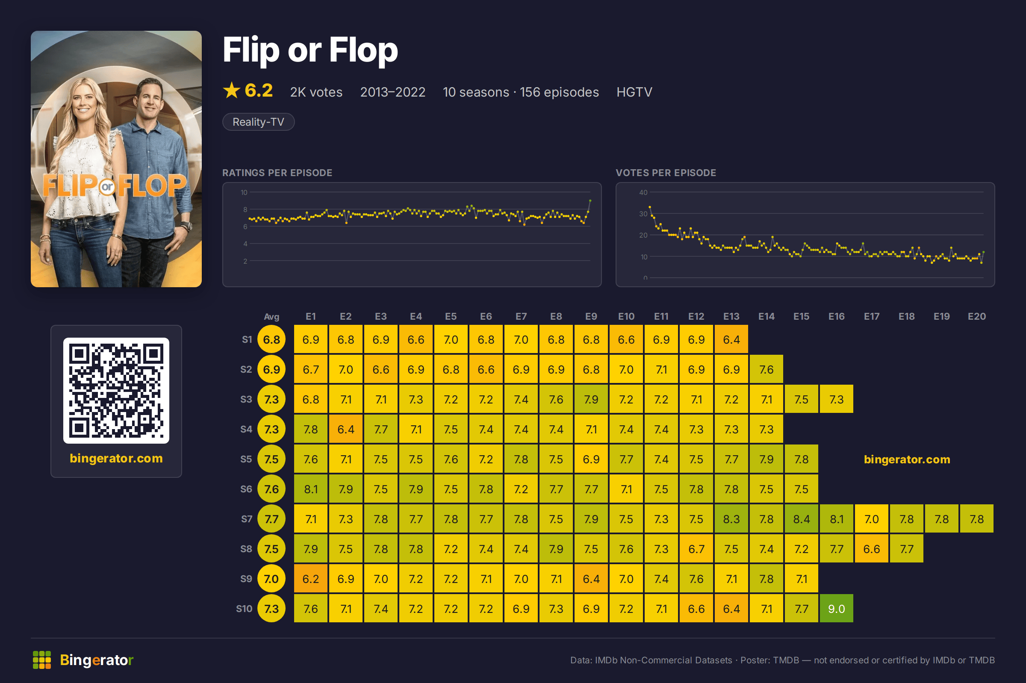The height and width of the screenshot is (683, 1026).
Task: Select the Reality-TV genre tag
Action: tap(258, 122)
